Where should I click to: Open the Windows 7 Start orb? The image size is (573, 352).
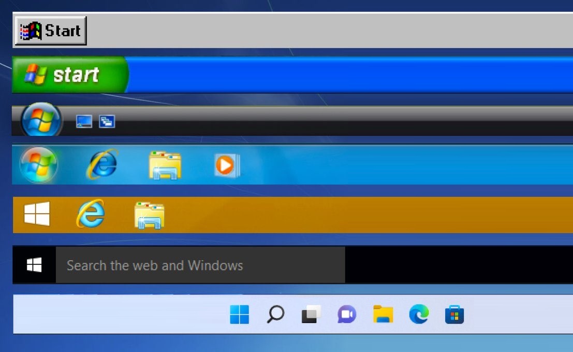(x=39, y=165)
